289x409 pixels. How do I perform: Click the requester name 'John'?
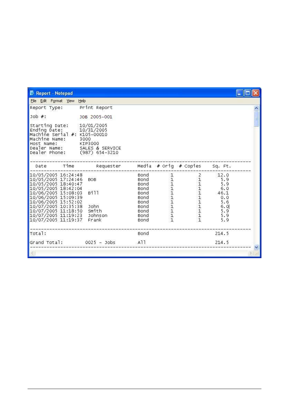pyautogui.click(x=94, y=206)
